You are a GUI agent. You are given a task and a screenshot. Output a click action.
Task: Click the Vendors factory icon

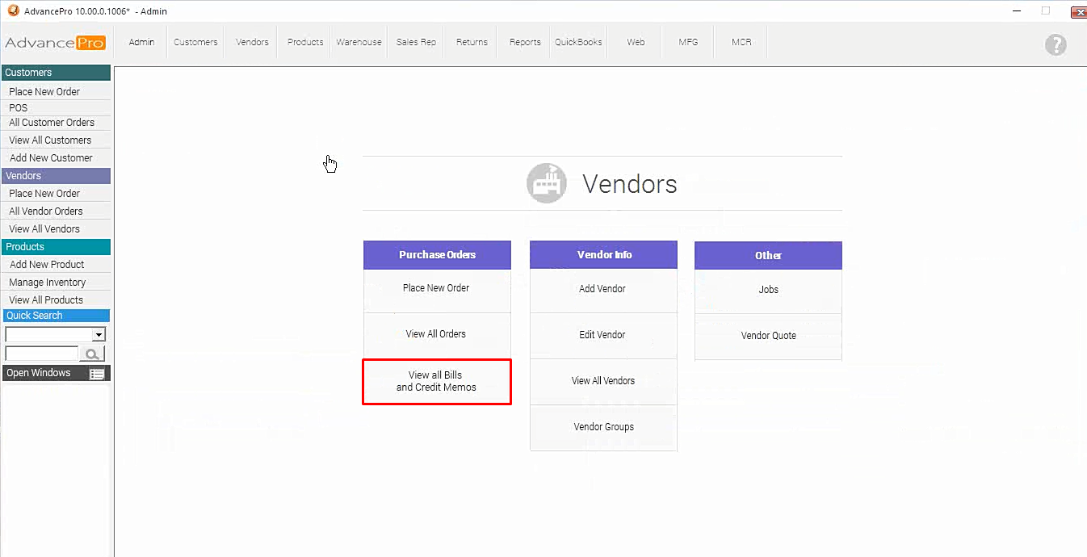click(x=546, y=183)
